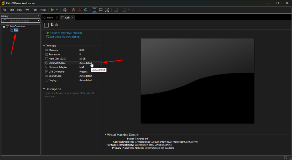
Task: Click 'Network information is not available' text
Action: [x=155, y=148]
